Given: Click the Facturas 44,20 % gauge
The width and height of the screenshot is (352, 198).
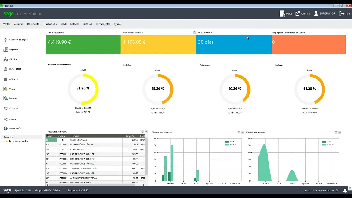Looking at the screenshot, I should pyautogui.click(x=309, y=89).
